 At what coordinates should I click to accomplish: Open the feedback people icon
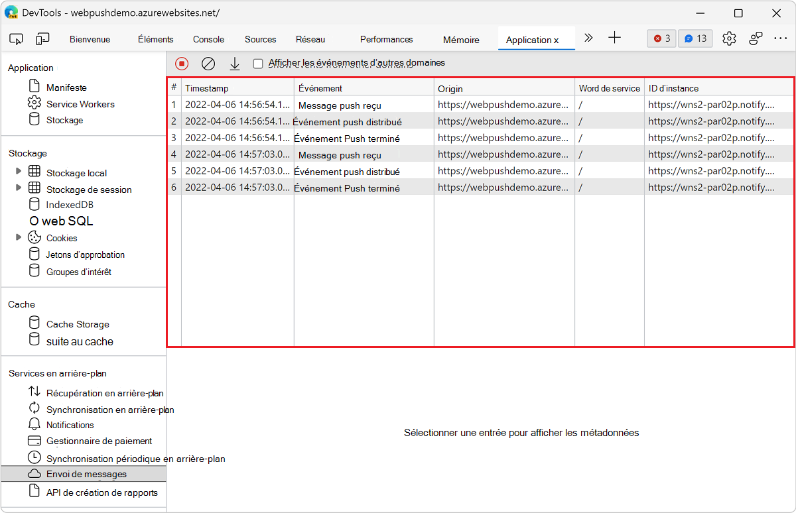756,38
